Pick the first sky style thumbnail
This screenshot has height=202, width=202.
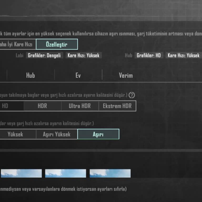(x=21, y=173)
